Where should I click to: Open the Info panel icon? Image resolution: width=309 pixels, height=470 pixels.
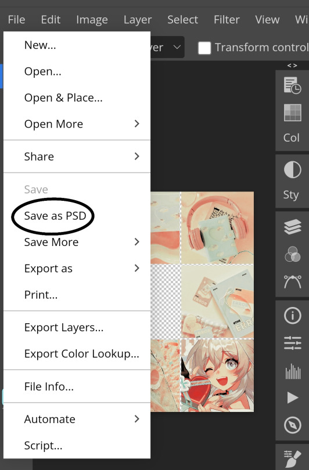click(x=292, y=315)
